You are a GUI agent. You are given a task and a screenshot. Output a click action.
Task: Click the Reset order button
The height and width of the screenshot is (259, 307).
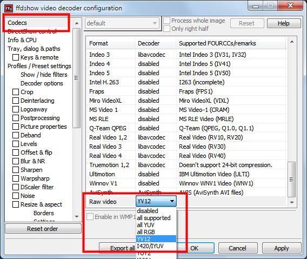click(43, 229)
